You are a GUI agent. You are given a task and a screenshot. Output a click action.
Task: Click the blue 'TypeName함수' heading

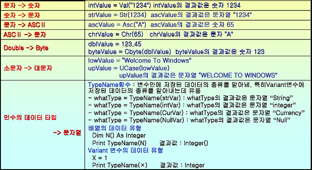coord(110,84)
